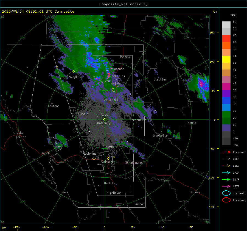Click the Innisfail city label
This screenshot has width=247, height=231.
[x=111, y=99]
